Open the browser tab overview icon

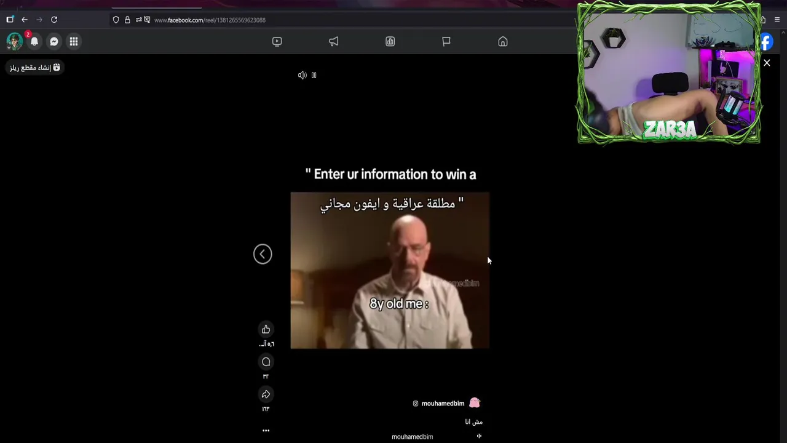[10, 20]
